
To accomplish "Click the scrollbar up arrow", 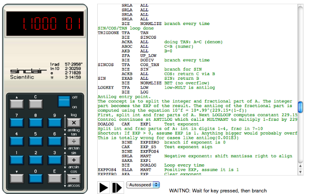I will pos(300,166).
